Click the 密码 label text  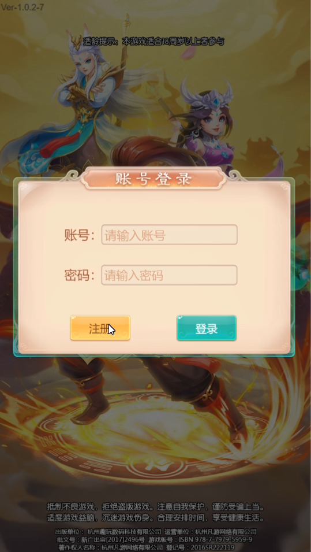click(x=80, y=275)
